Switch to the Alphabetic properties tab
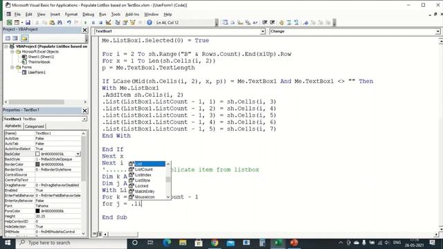 [13, 126]
